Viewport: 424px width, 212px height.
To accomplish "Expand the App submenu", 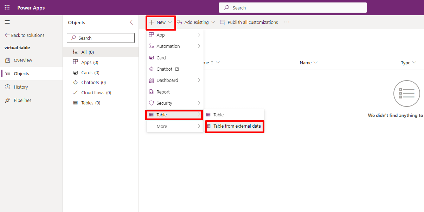I will [x=175, y=35].
